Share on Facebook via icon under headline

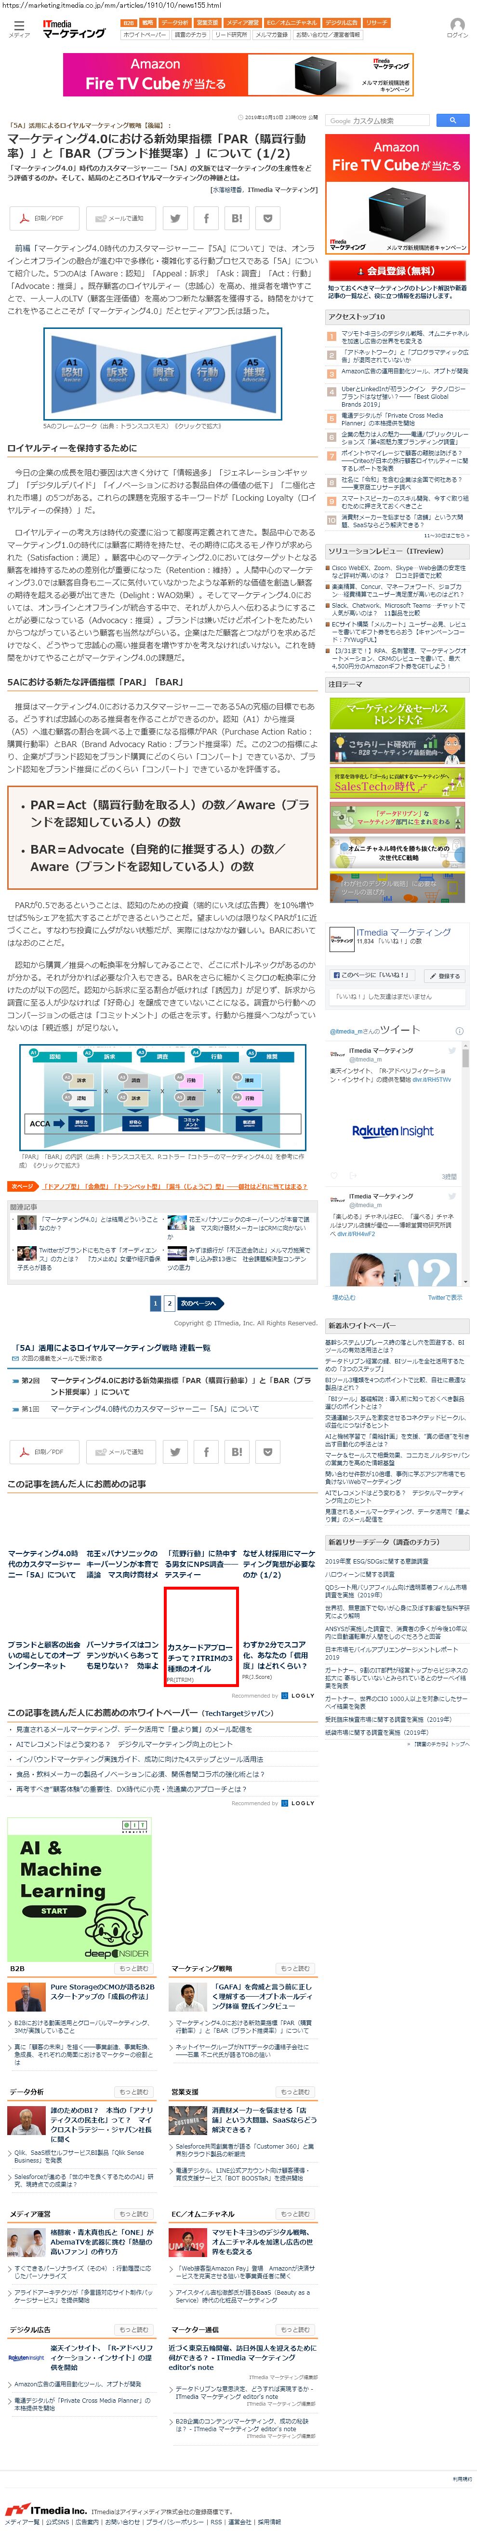coord(206,218)
